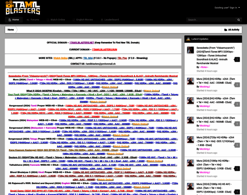The height and width of the screenshot is (195, 247).
Task: Click reply count badge on Mura 1.8GB topic
Action: (x=237, y=145)
